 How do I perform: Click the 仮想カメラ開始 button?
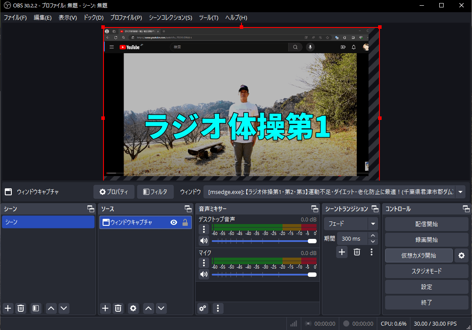tap(419, 255)
